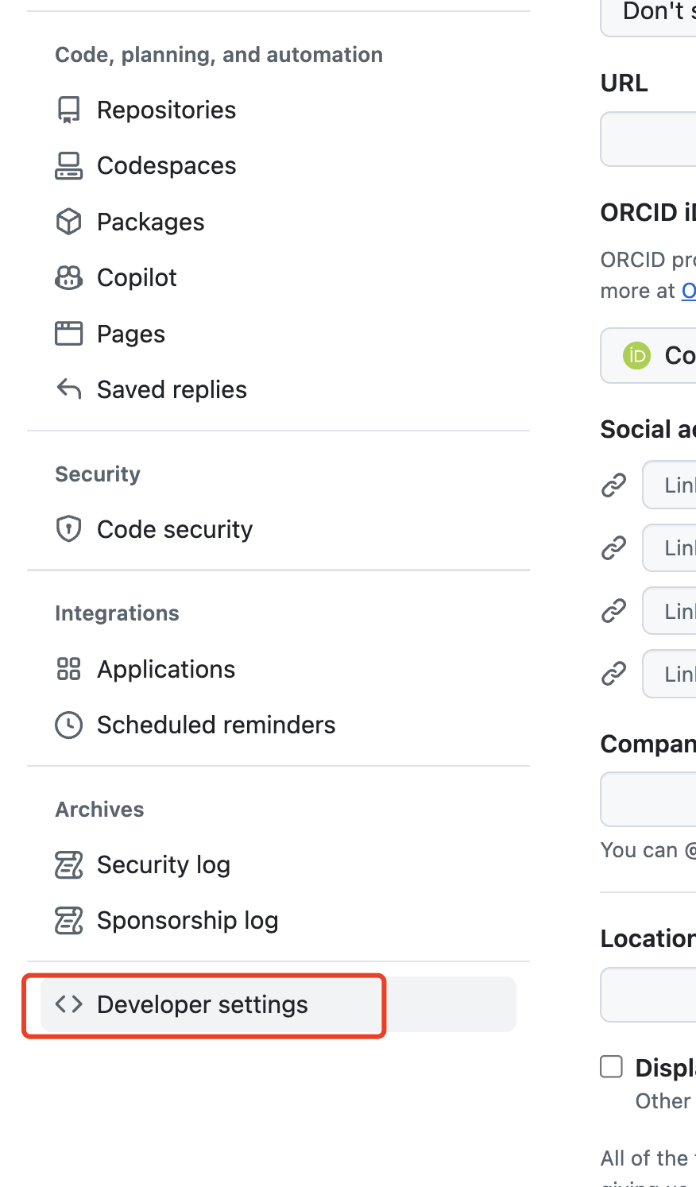This screenshot has width=696, height=1187.
Task: Click the Packages box icon
Action: coord(69,222)
